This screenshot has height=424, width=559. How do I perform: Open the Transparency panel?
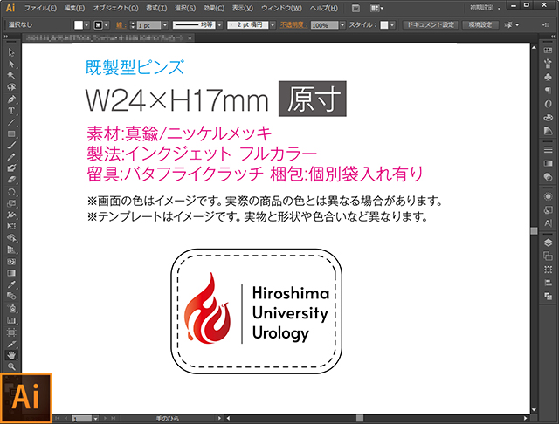pyautogui.click(x=548, y=177)
